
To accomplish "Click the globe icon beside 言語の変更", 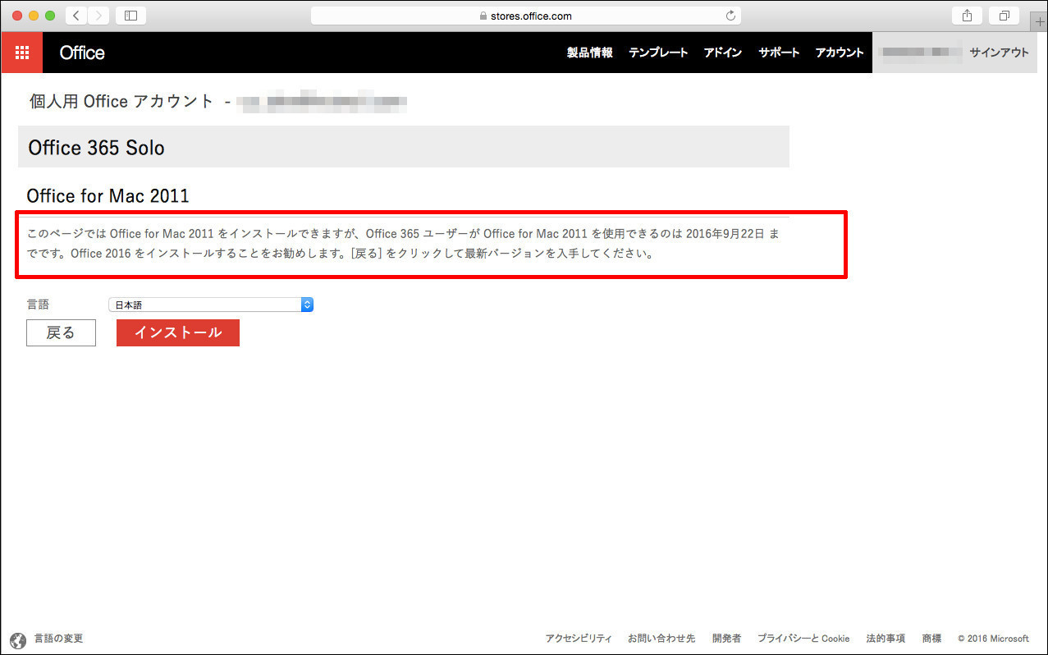I will click(18, 640).
